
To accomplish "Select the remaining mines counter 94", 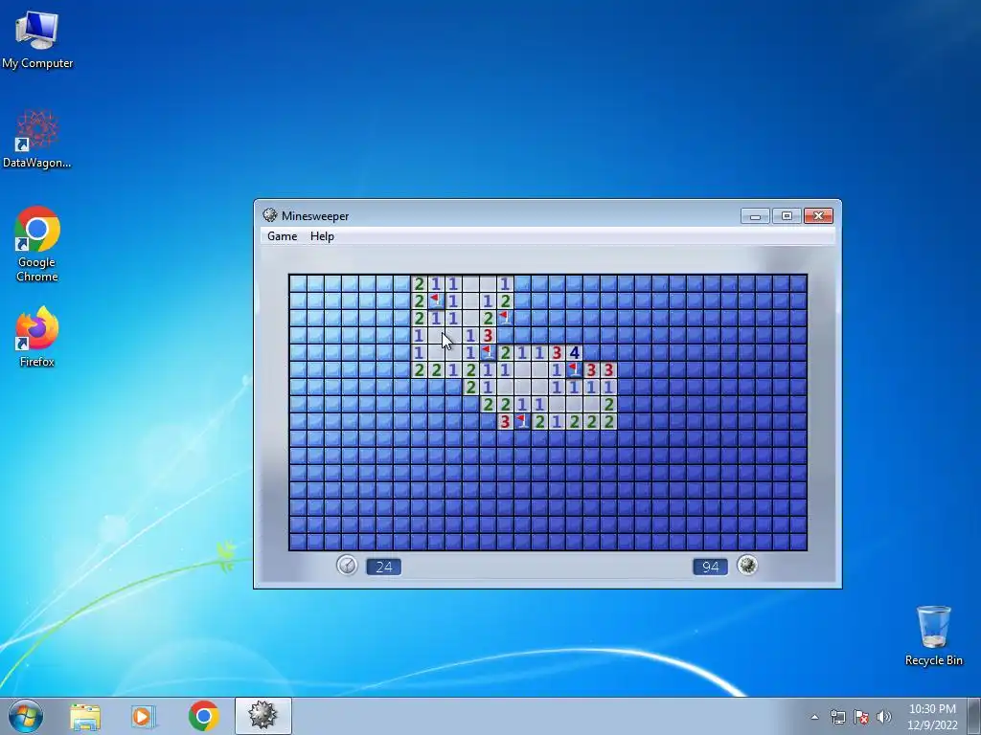I will pos(710,567).
